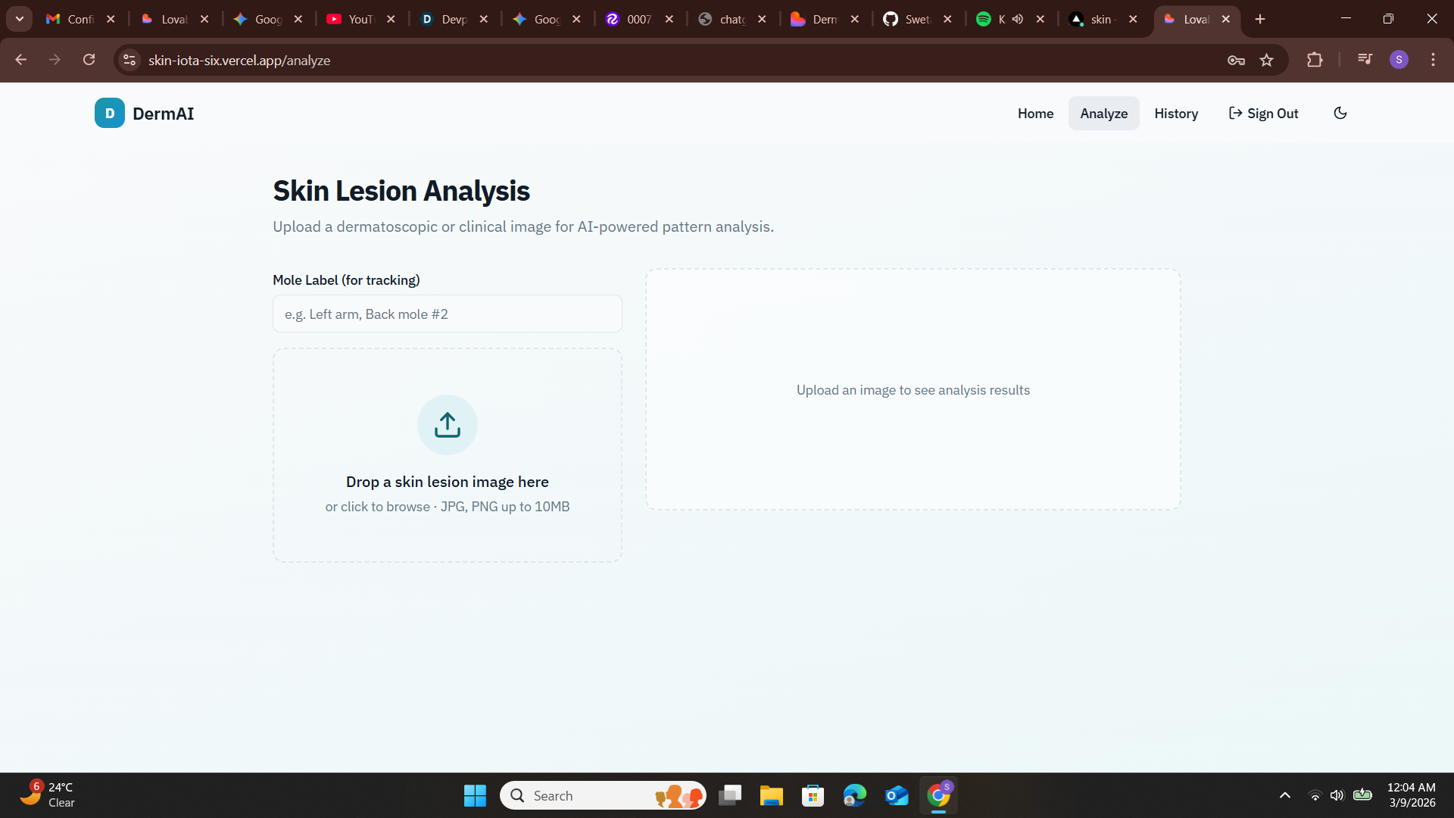Click Sign Out in the navigation bar
The image size is (1454, 818).
click(x=1263, y=114)
